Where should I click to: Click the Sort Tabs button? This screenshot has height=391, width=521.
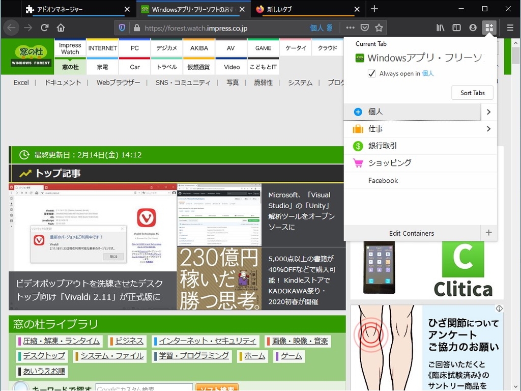click(472, 92)
